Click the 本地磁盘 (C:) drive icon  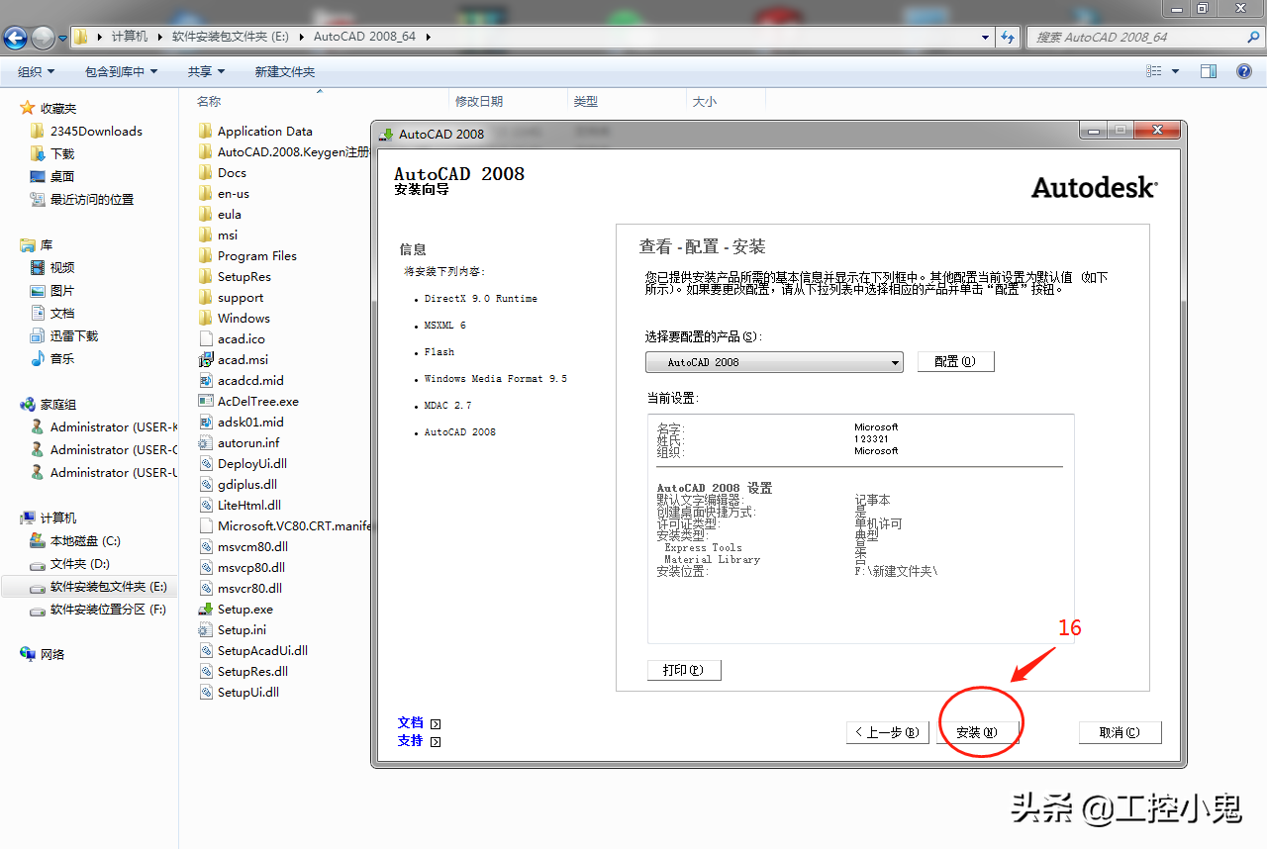(38, 541)
